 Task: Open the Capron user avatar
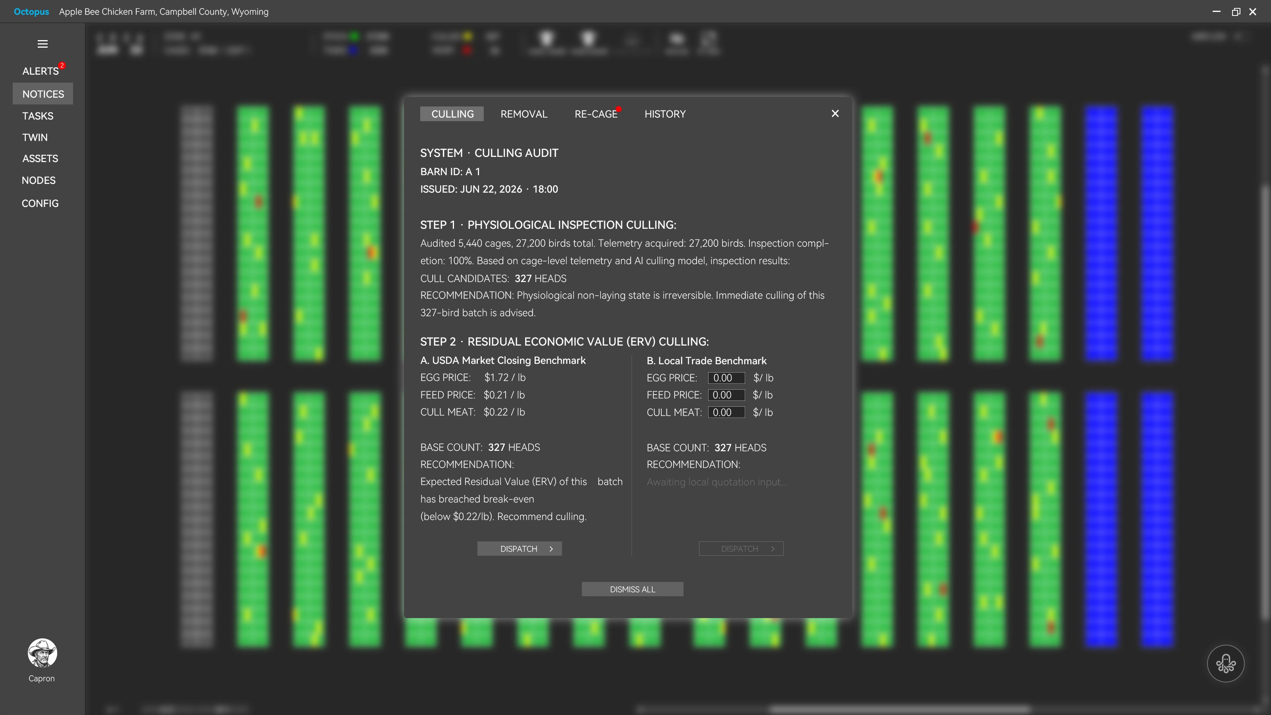click(x=42, y=653)
